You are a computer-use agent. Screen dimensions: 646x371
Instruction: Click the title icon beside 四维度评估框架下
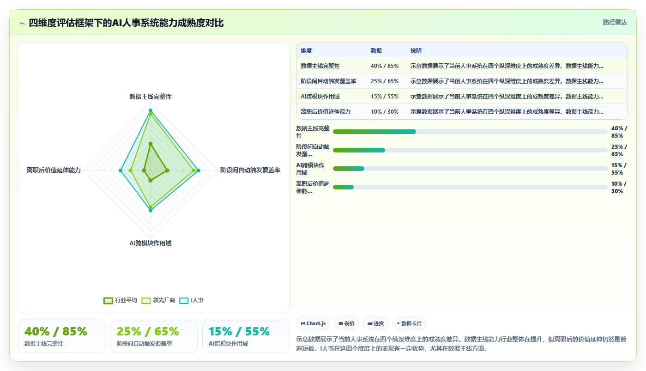point(22,23)
